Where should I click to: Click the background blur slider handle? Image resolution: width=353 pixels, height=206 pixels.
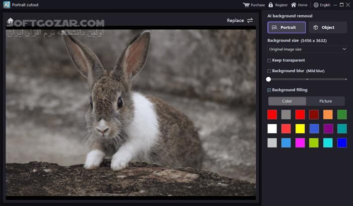pyautogui.click(x=268, y=79)
